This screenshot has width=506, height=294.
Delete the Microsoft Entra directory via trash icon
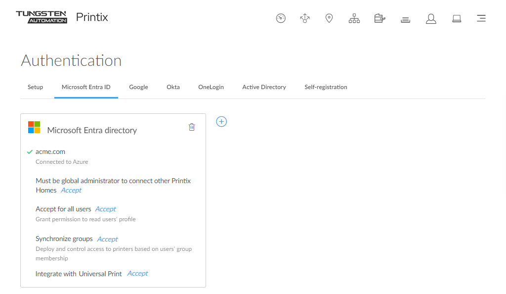(192, 127)
